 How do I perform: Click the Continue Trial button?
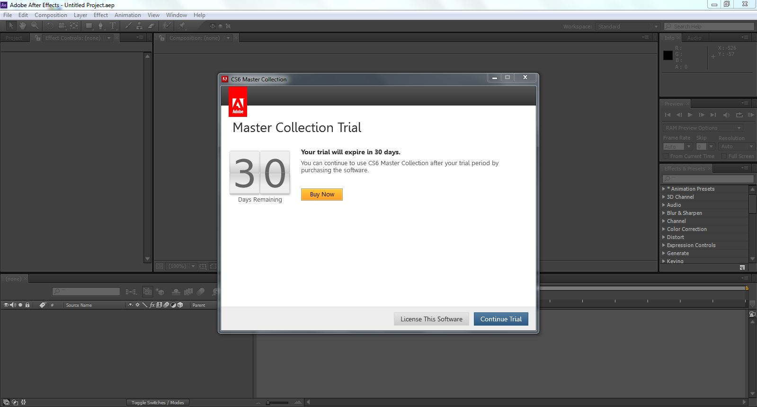[x=501, y=319]
